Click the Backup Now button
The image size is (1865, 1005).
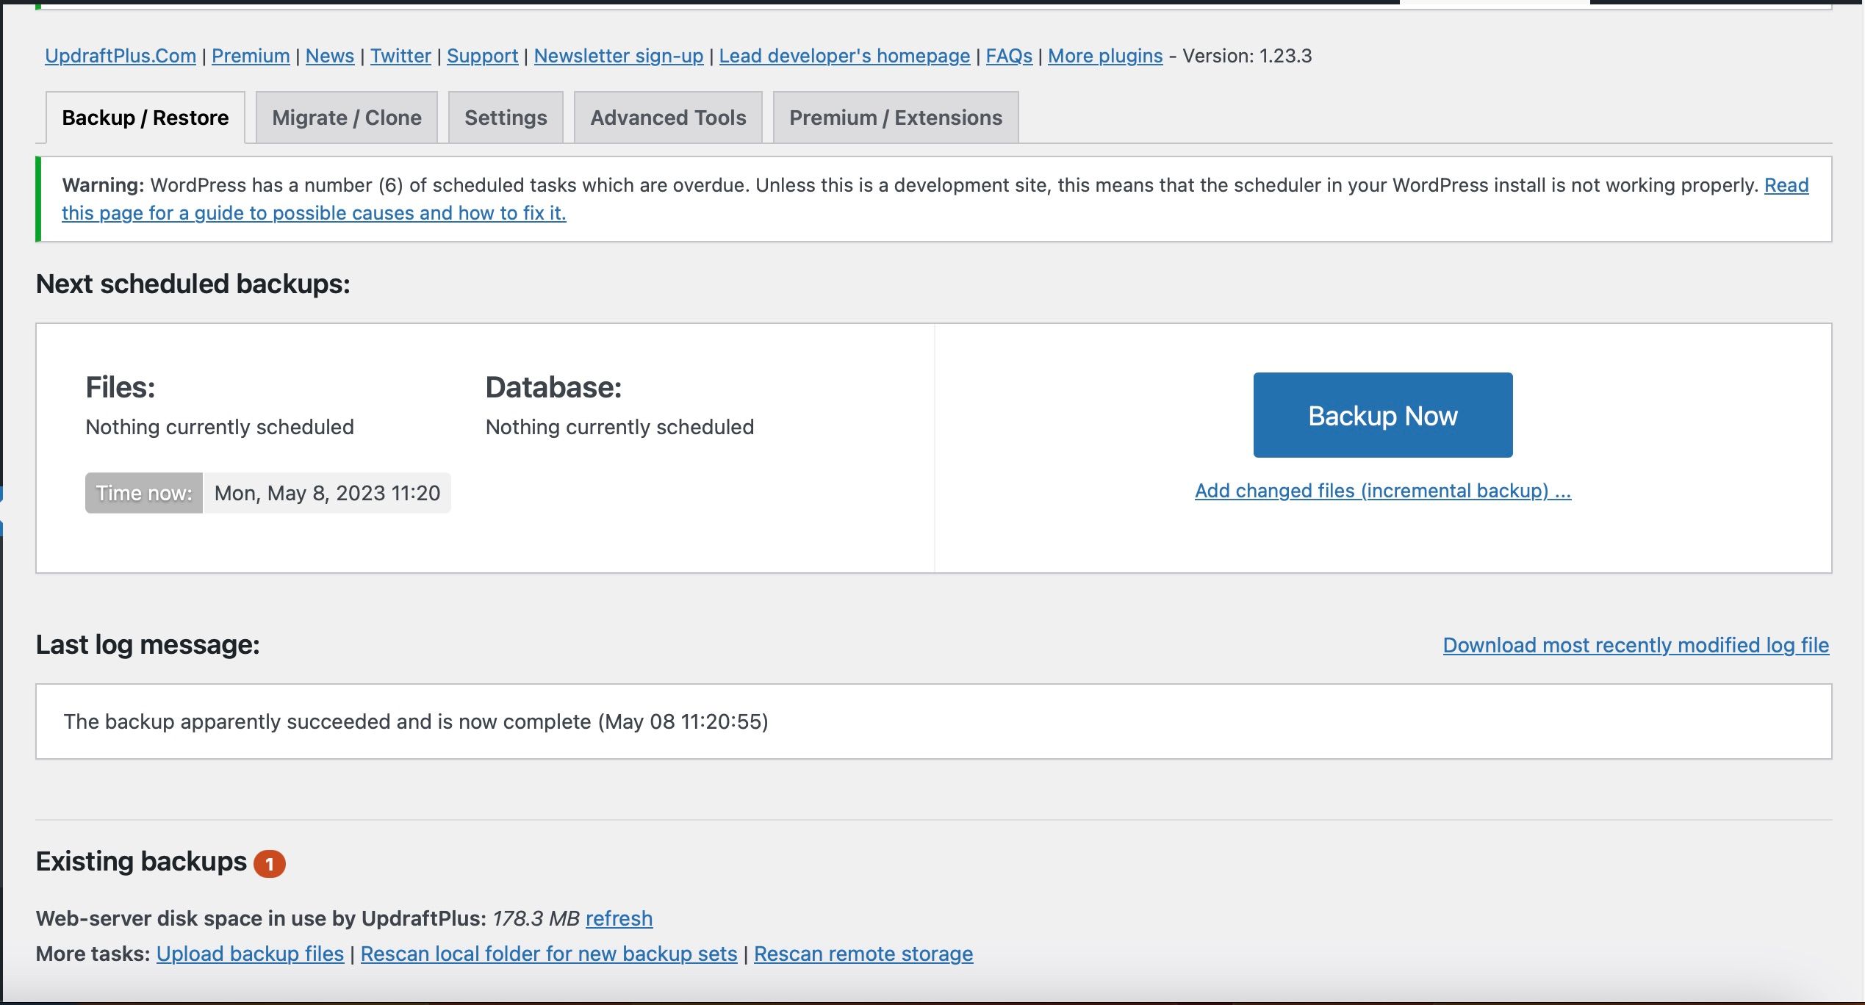coord(1382,415)
